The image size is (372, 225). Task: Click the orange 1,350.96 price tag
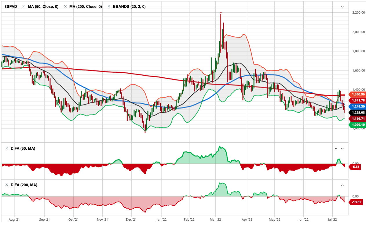358,94
